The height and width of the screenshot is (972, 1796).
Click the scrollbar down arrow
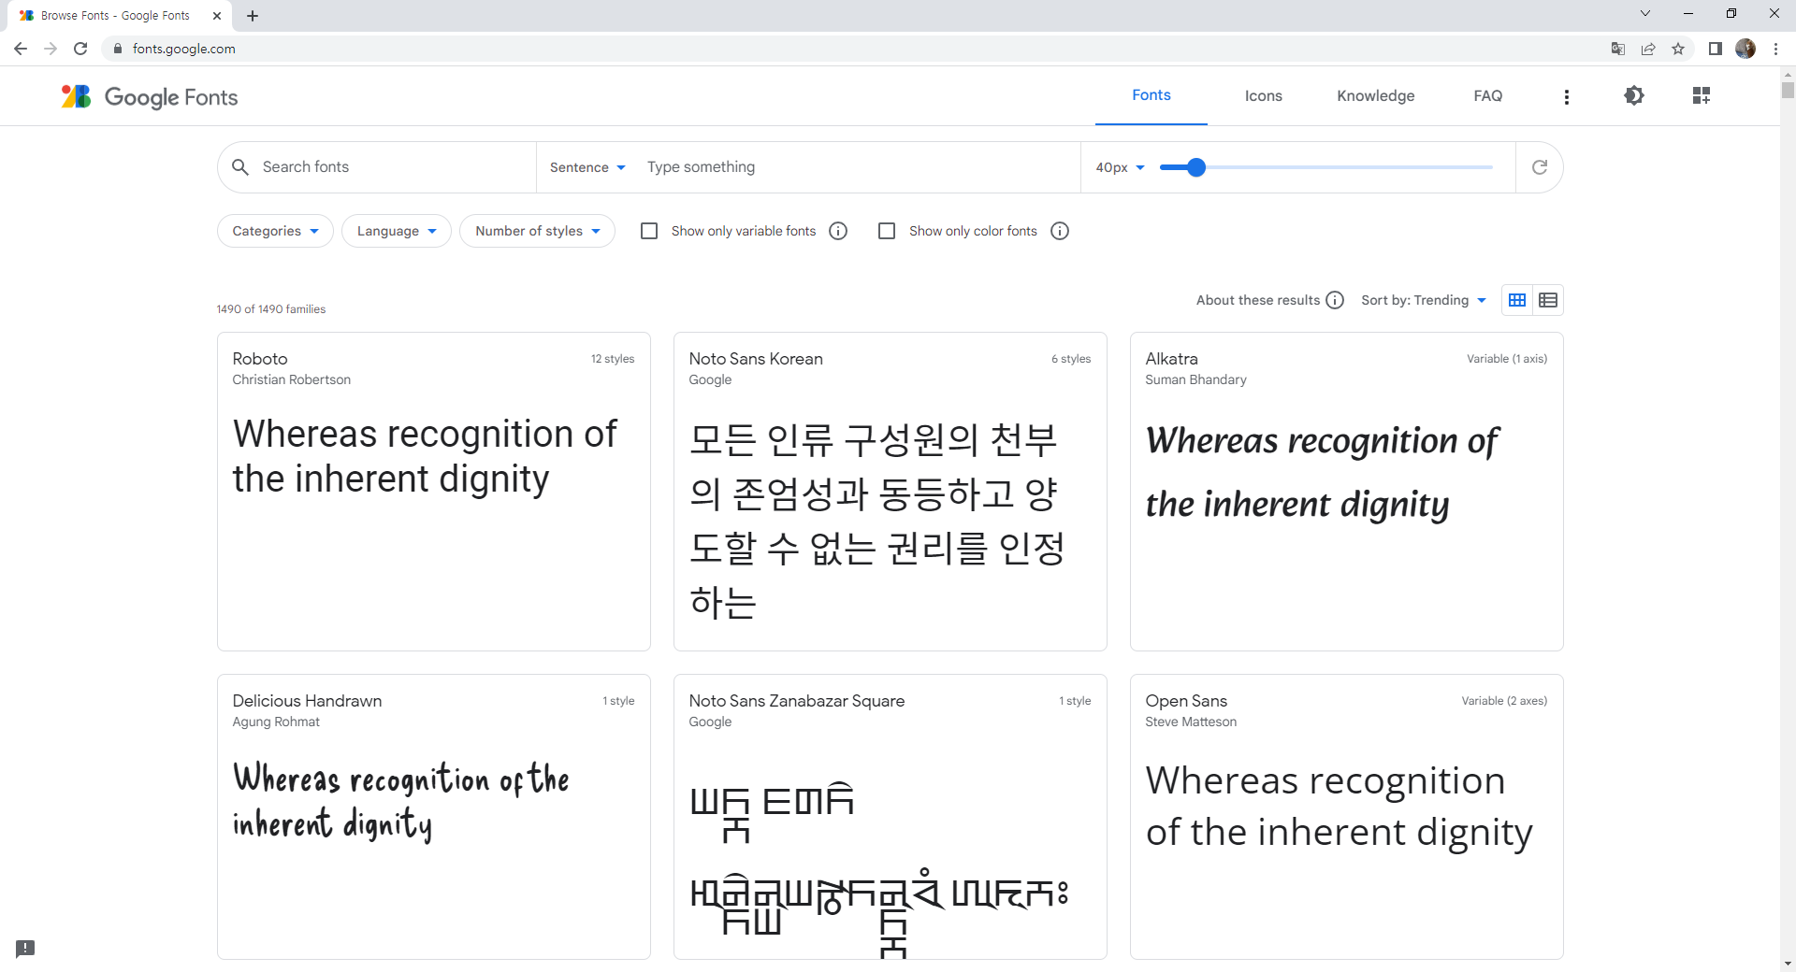tap(1788, 964)
